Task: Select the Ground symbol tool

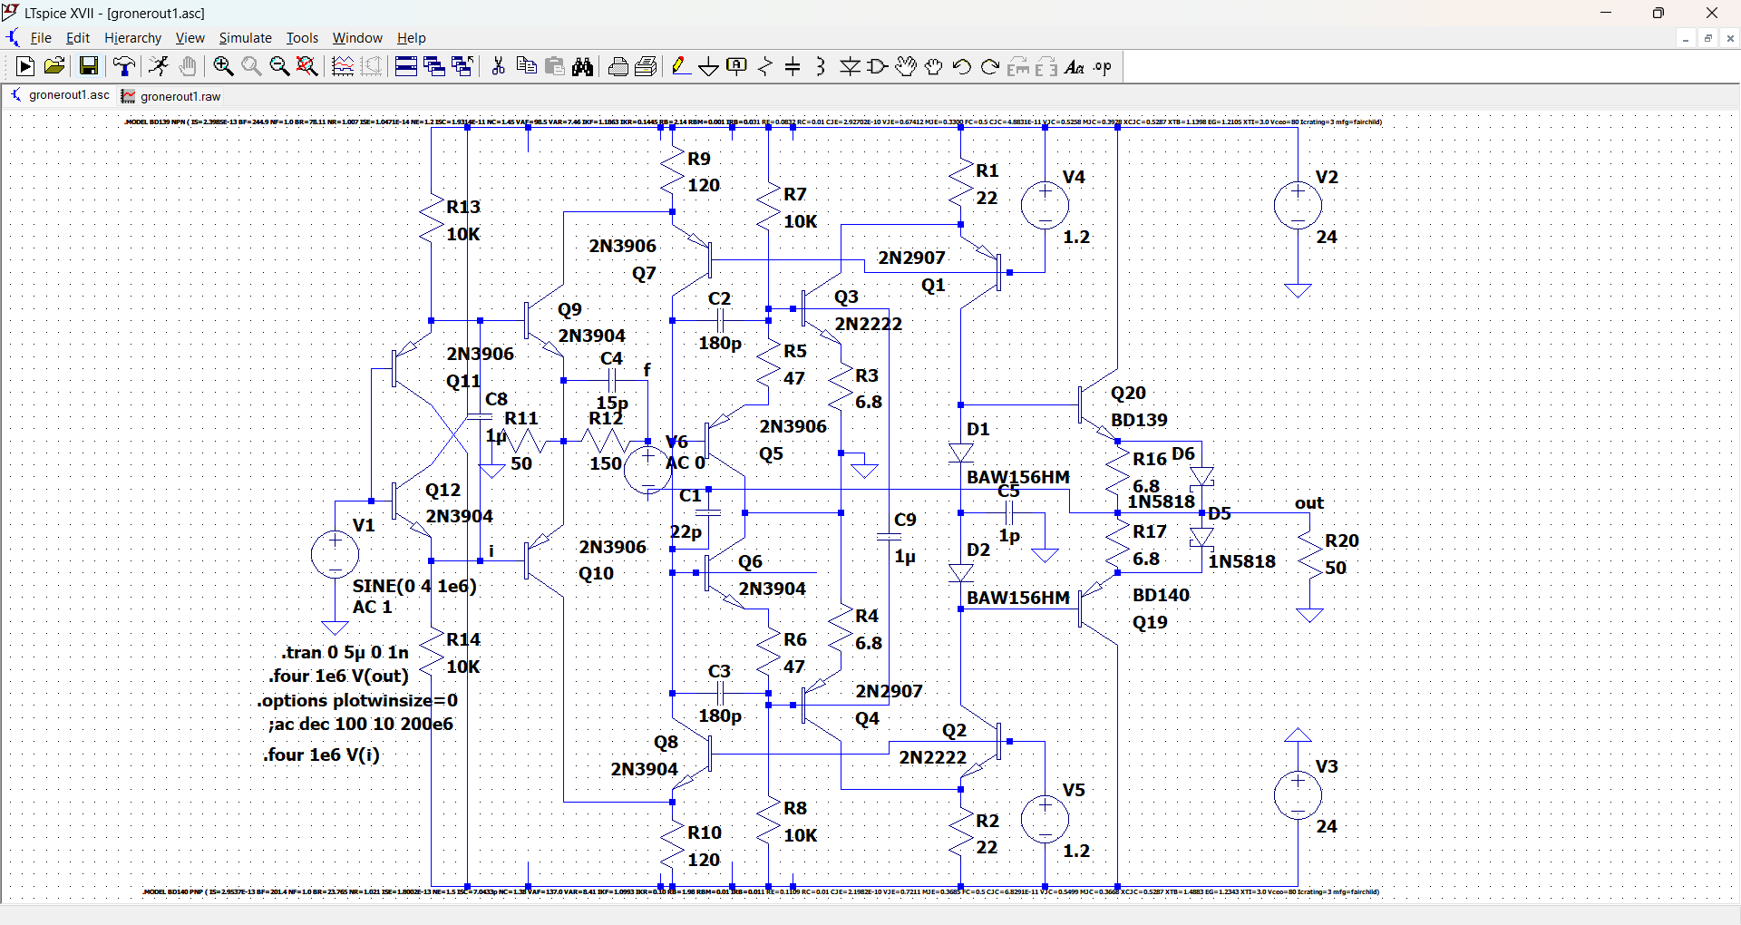Action: [x=709, y=66]
